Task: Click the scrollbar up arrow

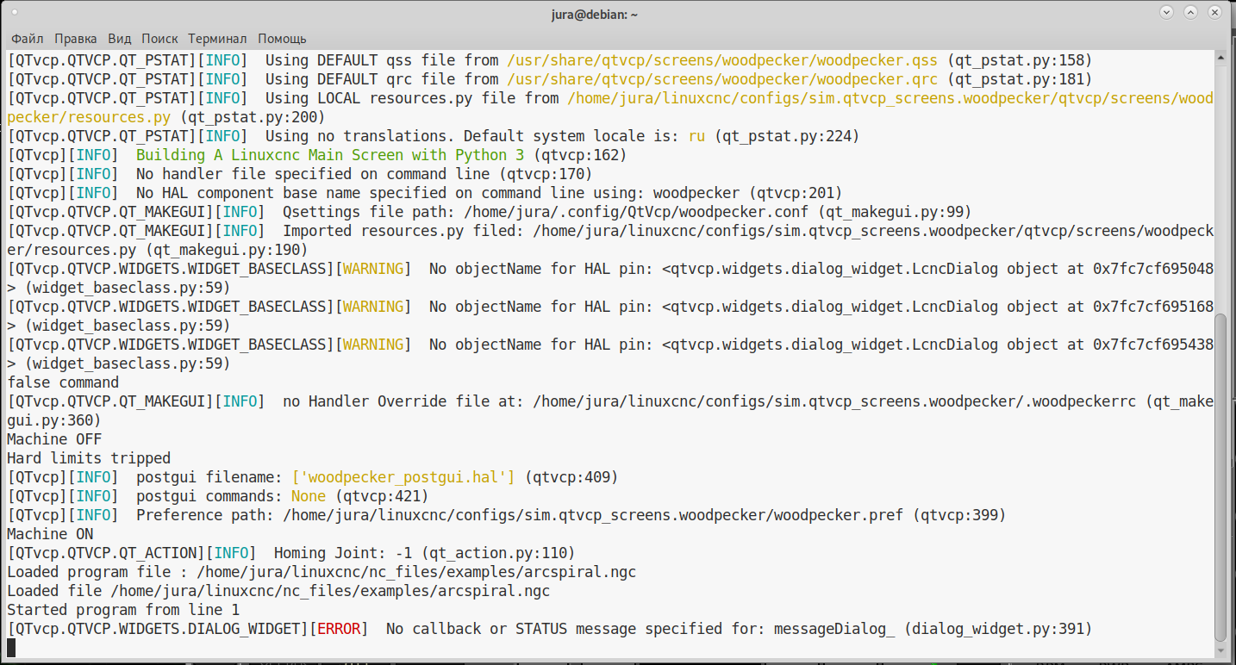Action: [1220, 57]
